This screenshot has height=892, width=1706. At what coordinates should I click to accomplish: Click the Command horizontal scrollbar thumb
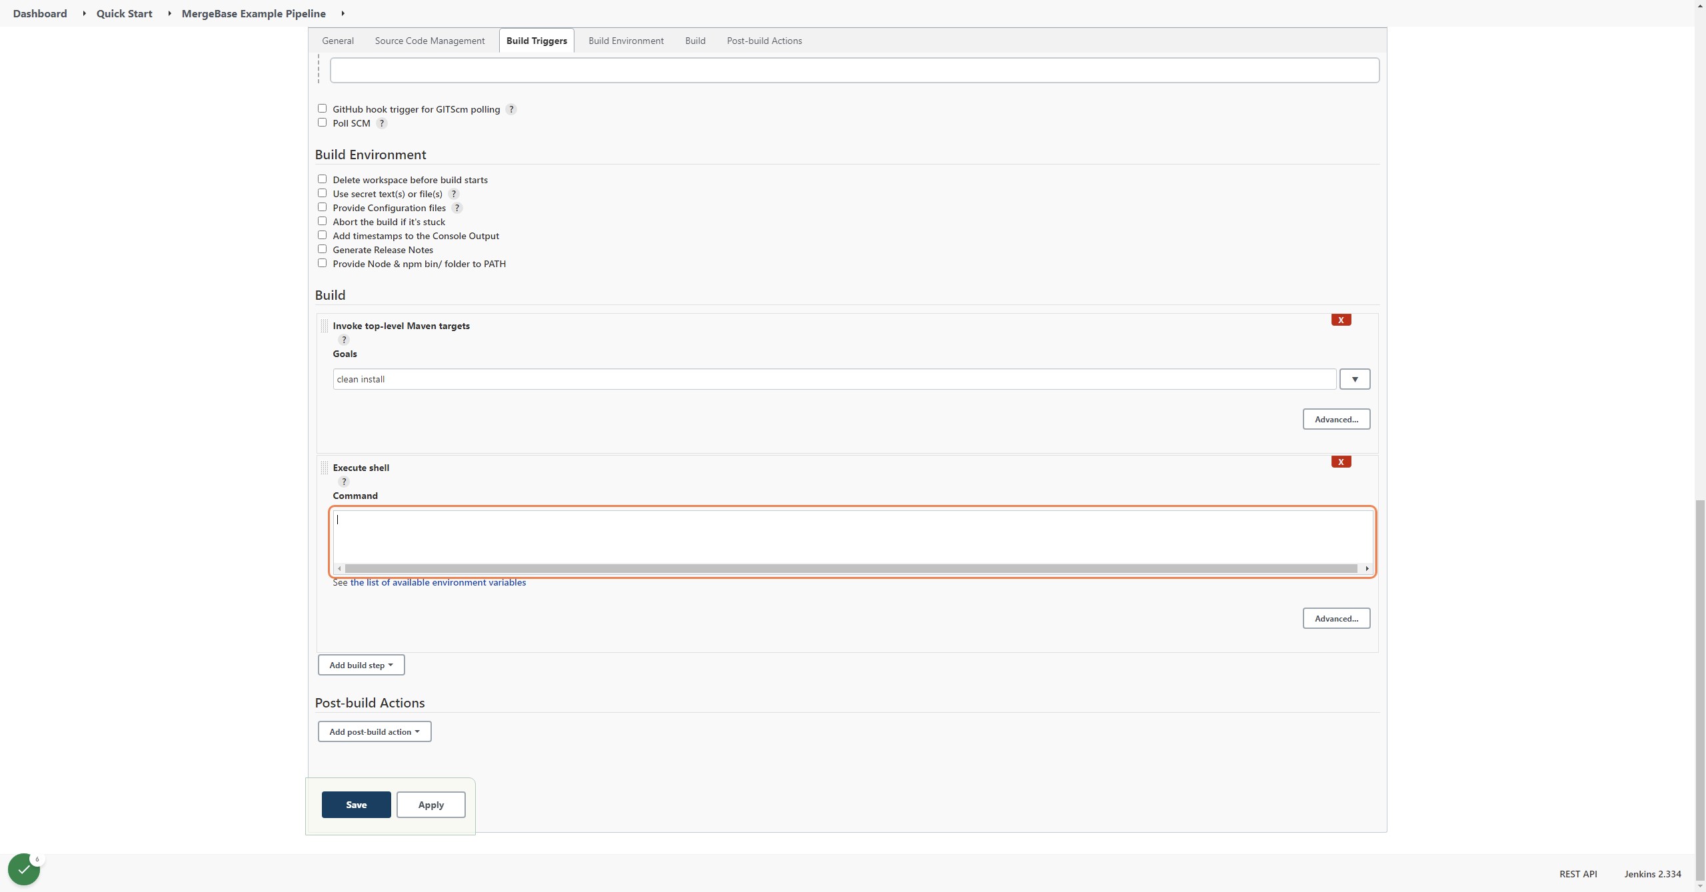pyautogui.click(x=851, y=568)
